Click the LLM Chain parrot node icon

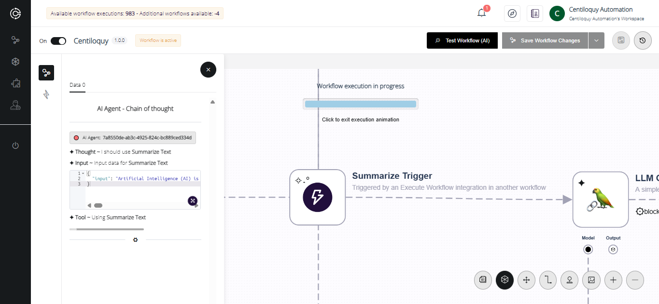[601, 199]
